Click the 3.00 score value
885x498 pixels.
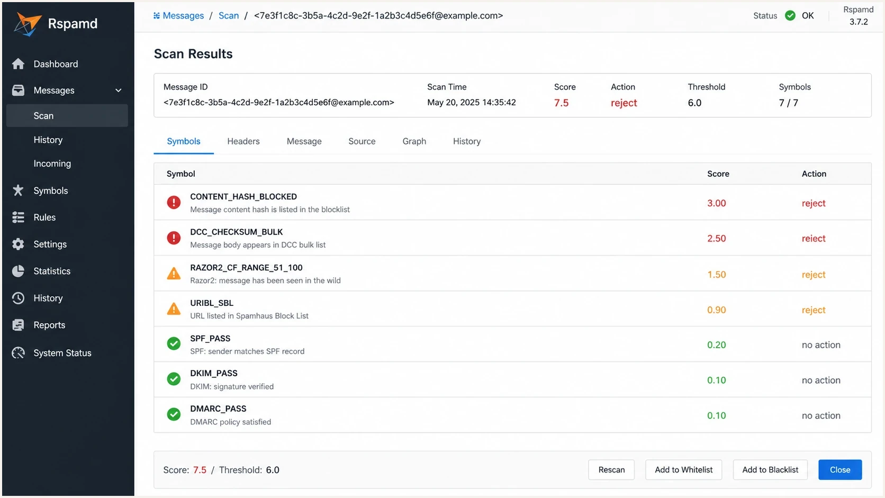(x=717, y=203)
